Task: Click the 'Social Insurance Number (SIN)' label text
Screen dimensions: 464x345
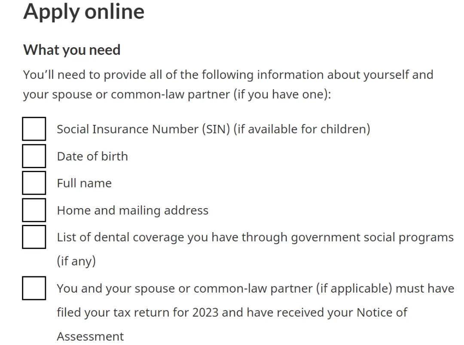Action: [x=143, y=129]
